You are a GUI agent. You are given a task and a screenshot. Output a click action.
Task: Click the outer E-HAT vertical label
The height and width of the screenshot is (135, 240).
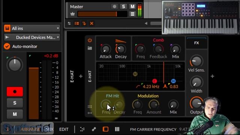pyautogui.click(x=72, y=76)
